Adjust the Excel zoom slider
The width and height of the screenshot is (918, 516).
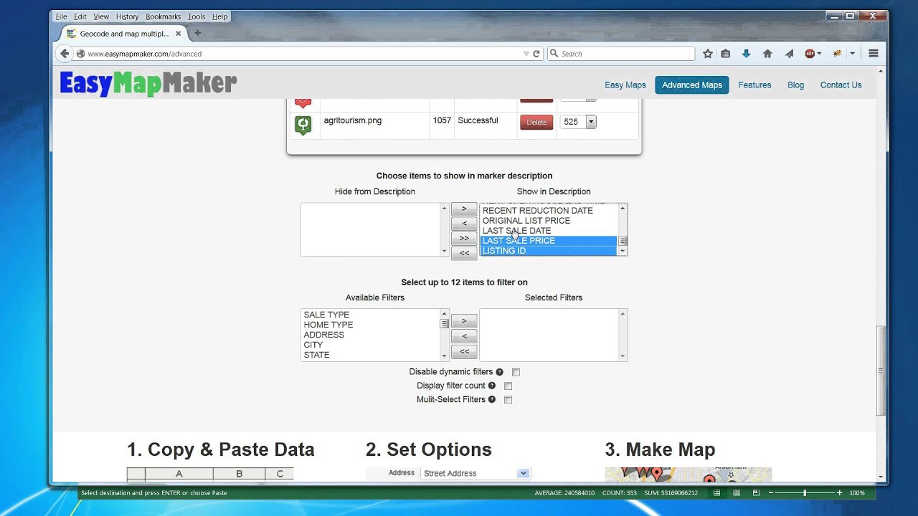(805, 493)
